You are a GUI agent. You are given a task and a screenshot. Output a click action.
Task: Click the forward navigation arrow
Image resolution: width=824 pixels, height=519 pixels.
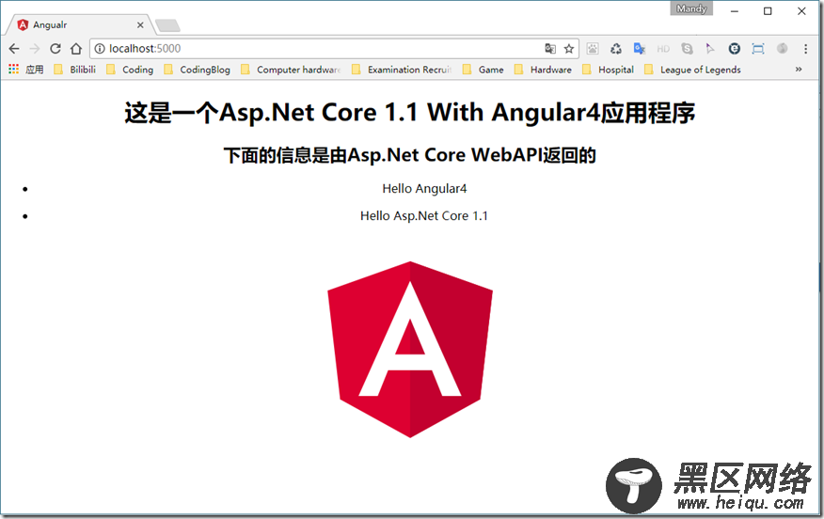point(35,49)
